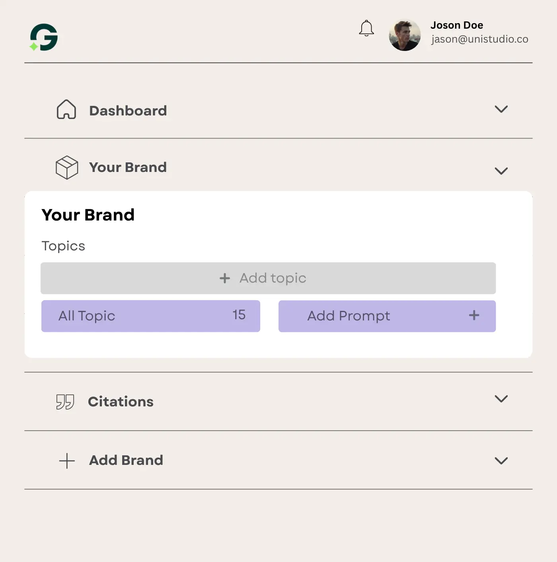
Task: Click the Citations quote icon
Action: (65, 402)
